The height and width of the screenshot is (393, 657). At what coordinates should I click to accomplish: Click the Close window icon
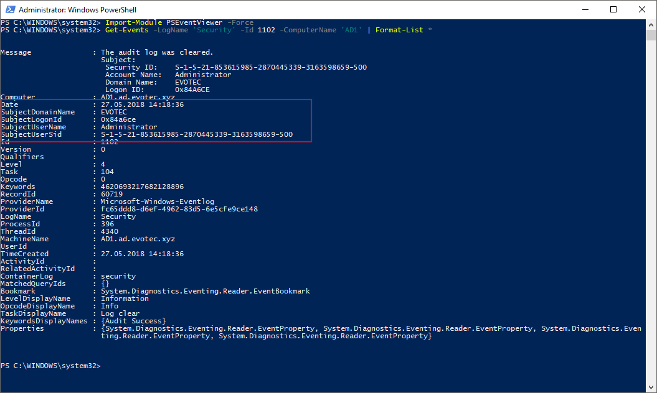pos(641,9)
